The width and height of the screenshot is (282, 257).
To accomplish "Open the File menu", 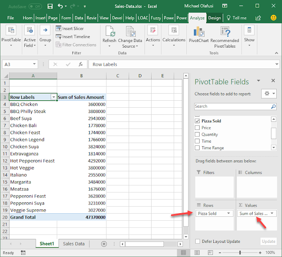I will [x=11, y=18].
